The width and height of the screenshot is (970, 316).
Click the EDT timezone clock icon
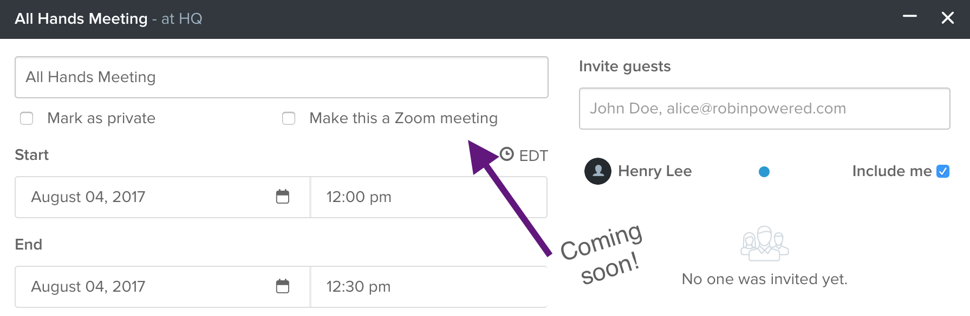(x=506, y=154)
